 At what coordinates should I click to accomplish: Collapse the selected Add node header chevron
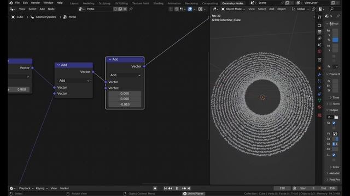[x=110, y=59]
